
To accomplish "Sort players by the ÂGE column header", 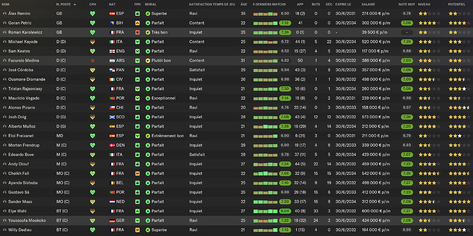I will 243,4.
